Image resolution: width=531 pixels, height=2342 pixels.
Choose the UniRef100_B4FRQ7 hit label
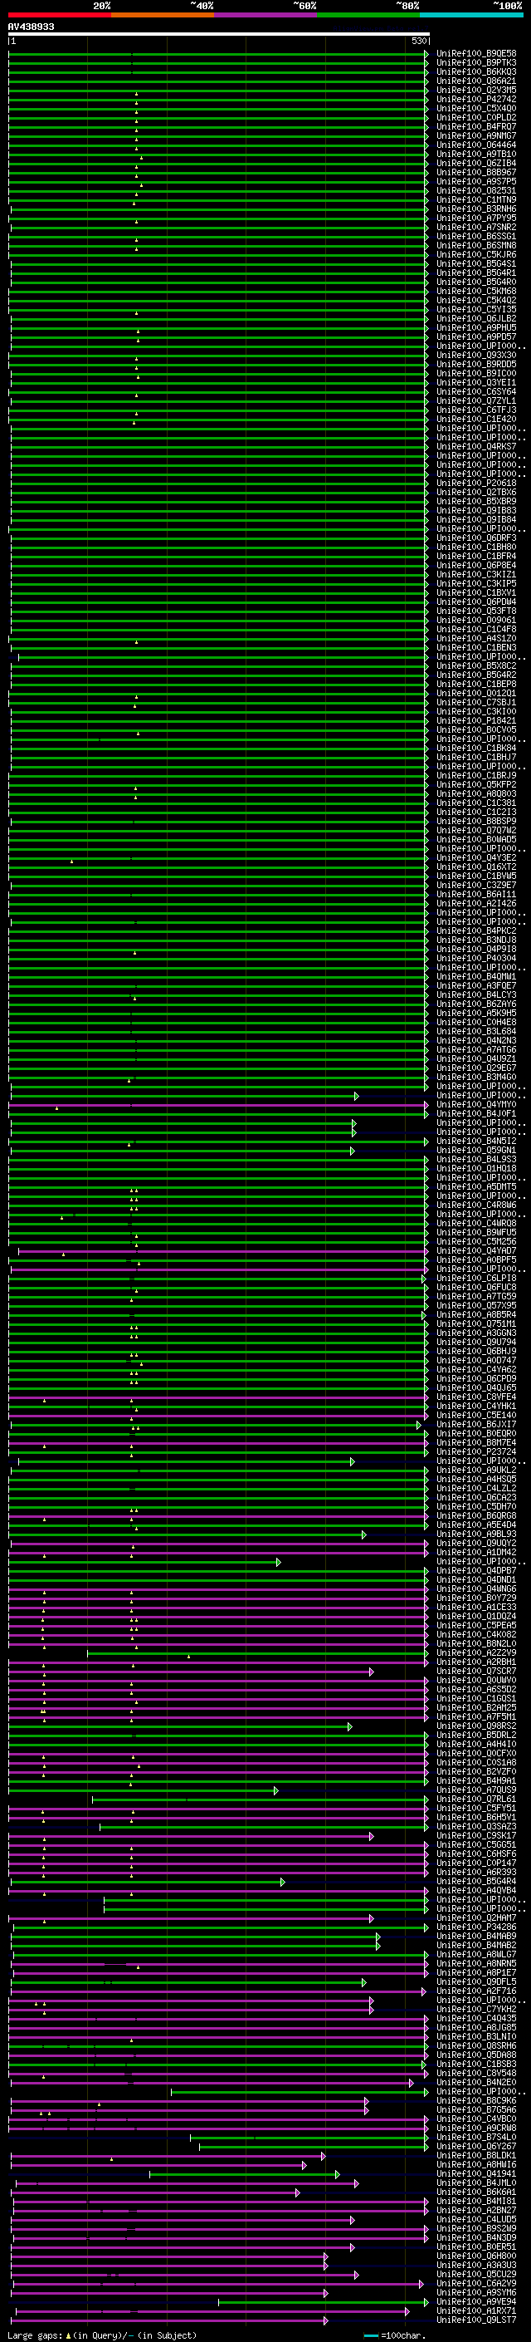tap(476, 126)
